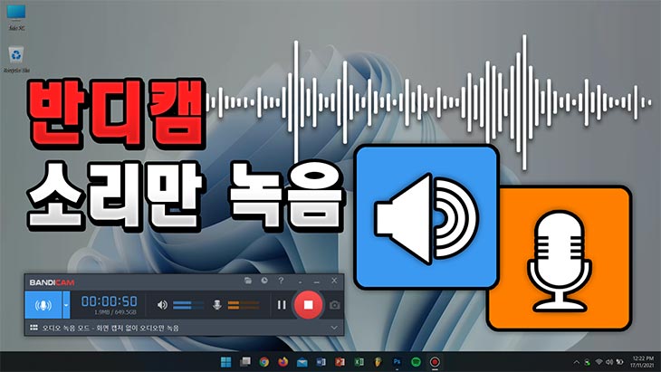The image size is (661, 372).
Task: Open the recording mode dropdown arrow
Action: 66,305
